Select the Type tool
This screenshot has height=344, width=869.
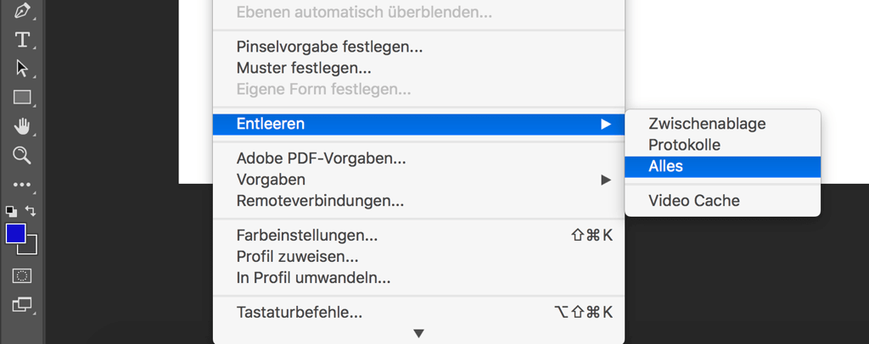(22, 40)
